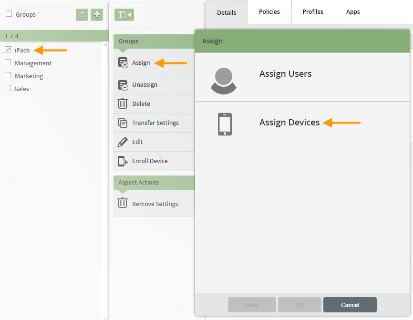Image resolution: width=413 pixels, height=320 pixels.
Task: Click the iPads group name
Action: point(22,50)
